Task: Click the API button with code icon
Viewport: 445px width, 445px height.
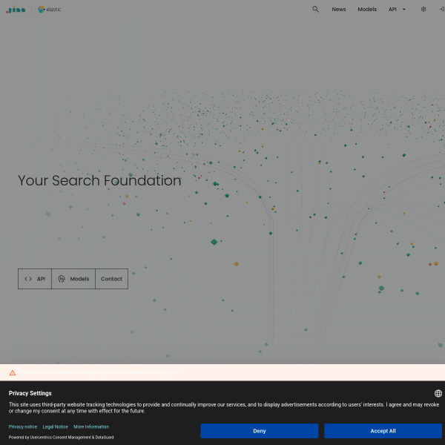Action: pyautogui.click(x=35, y=279)
